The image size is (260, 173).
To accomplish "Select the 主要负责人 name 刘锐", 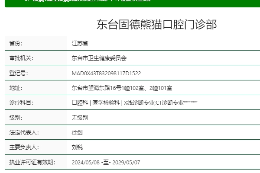I will pos(77,147).
